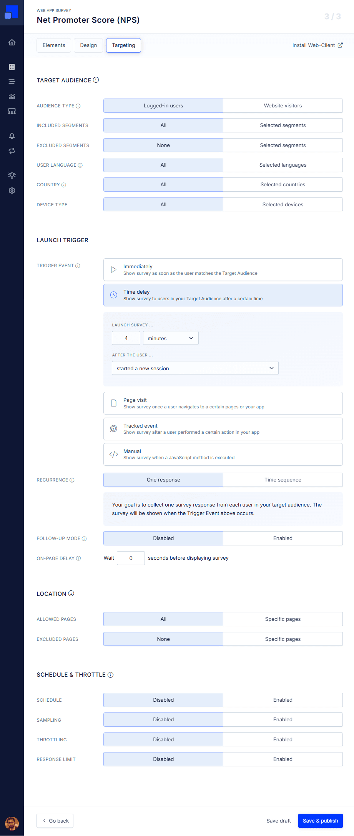This screenshot has width=354, height=836.
Task: Show info tooltip for Audience Type
Action: pyautogui.click(x=78, y=106)
